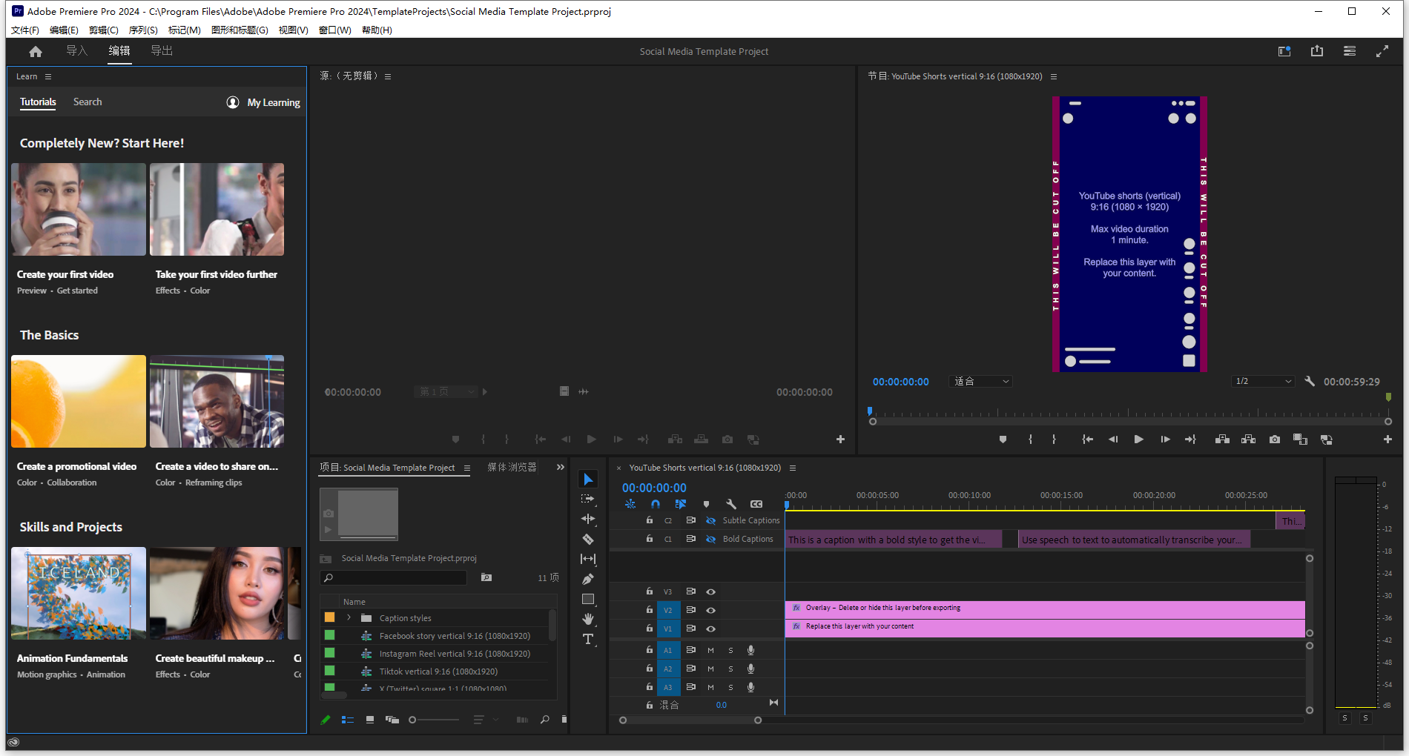
Task: Open timeline display settings wrench
Action: point(730,504)
